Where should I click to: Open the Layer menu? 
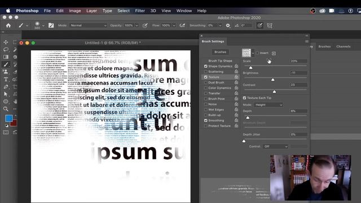tap(91, 11)
